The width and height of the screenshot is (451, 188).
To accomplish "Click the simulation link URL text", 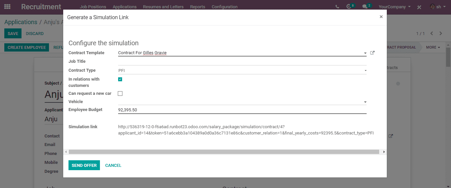I will pyautogui.click(x=246, y=130).
